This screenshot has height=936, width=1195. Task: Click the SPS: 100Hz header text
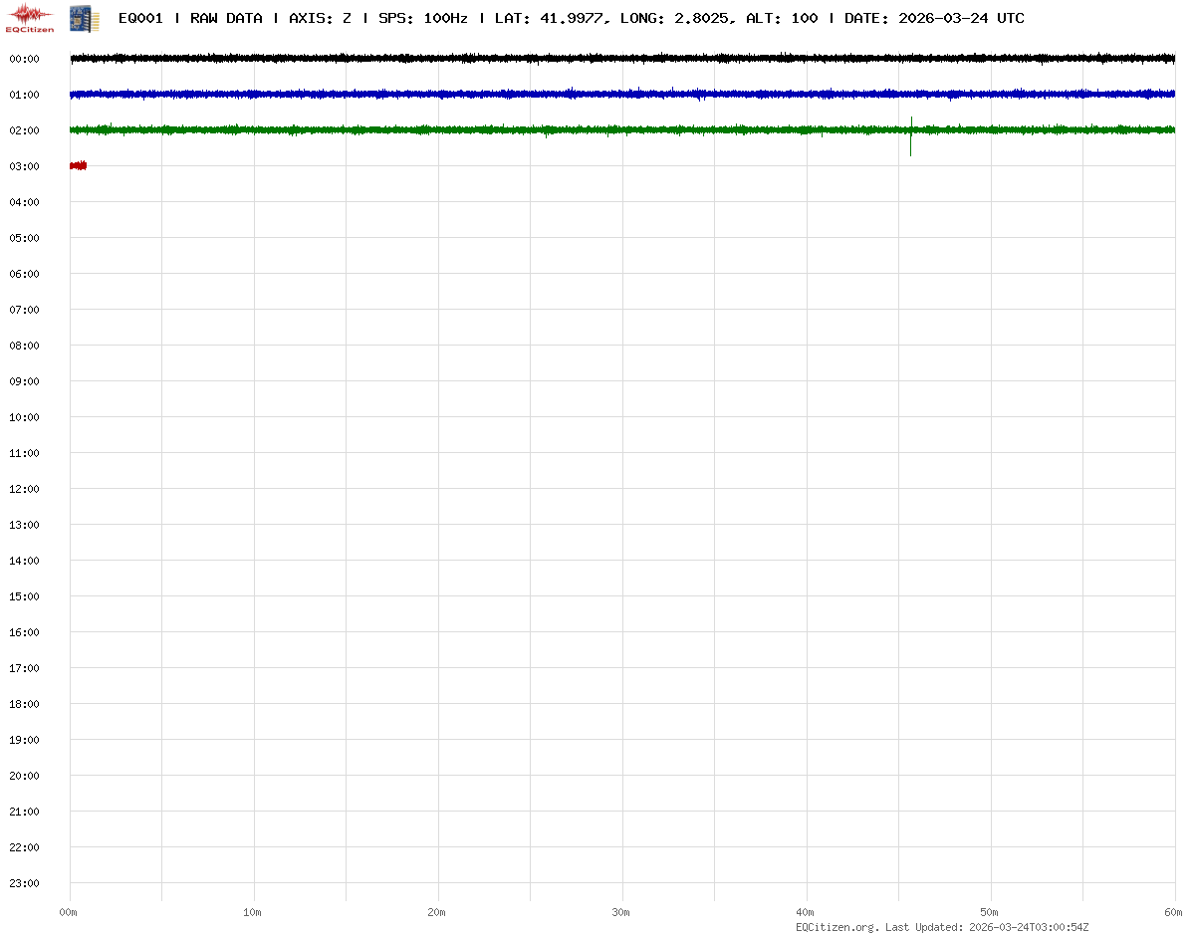pyautogui.click(x=422, y=18)
